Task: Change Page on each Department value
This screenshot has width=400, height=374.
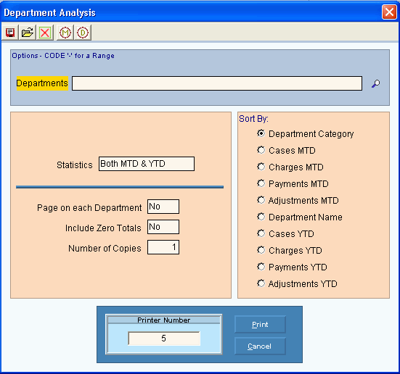Action: [163, 207]
